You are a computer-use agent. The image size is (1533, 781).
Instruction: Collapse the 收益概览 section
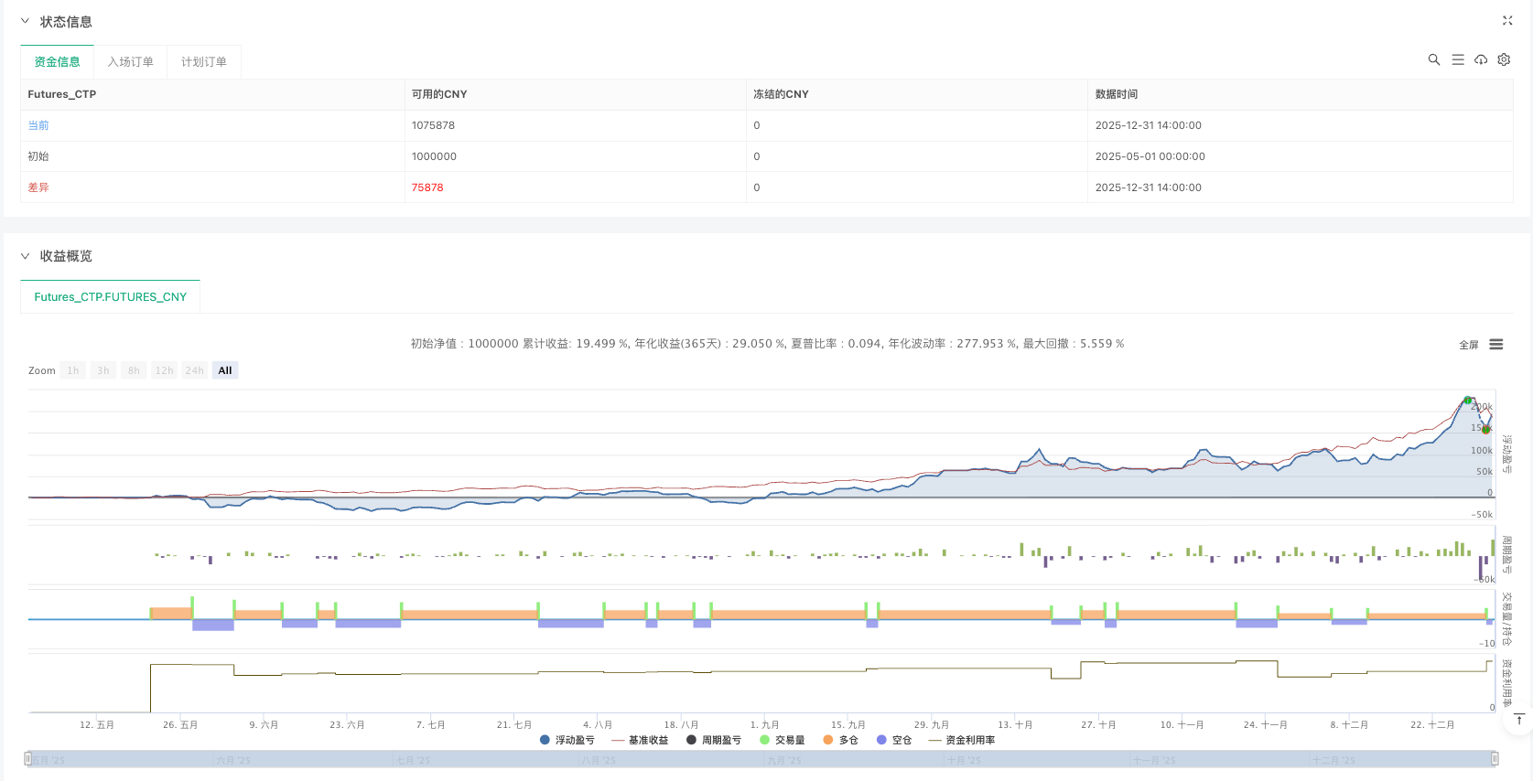point(25,256)
